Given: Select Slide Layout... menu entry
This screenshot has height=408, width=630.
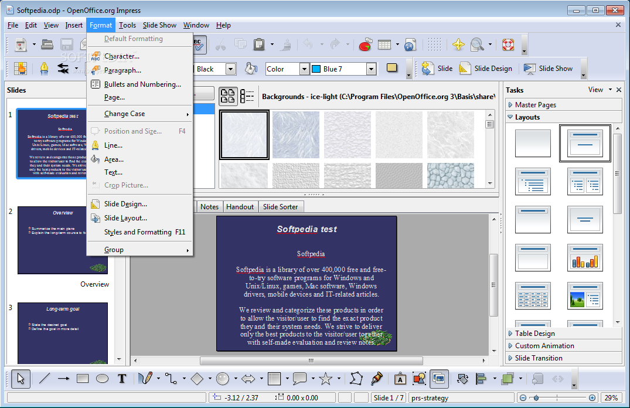Looking at the screenshot, I should [139, 218].
